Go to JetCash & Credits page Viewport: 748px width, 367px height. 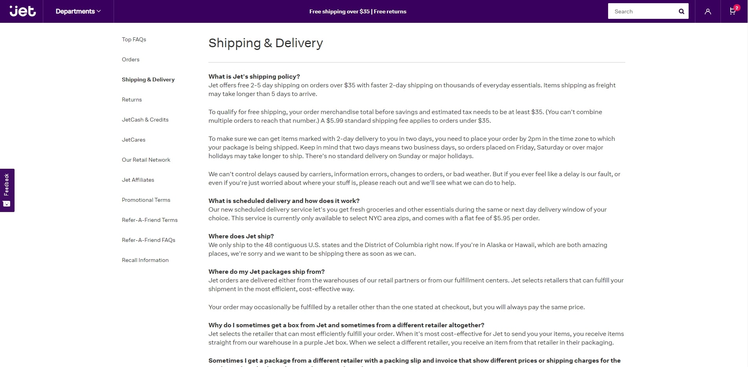coord(145,120)
